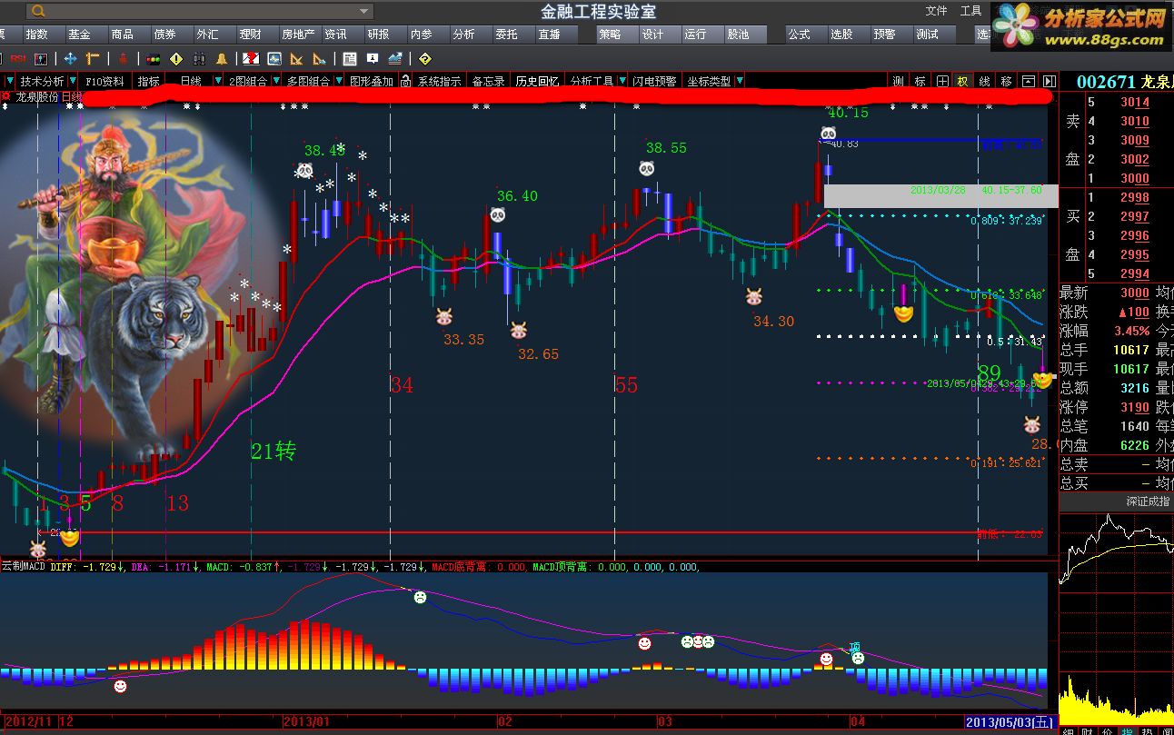Viewport: 1174px width, 735px height.
Task: Click the message bubble toolbar icon
Action: 373,58
